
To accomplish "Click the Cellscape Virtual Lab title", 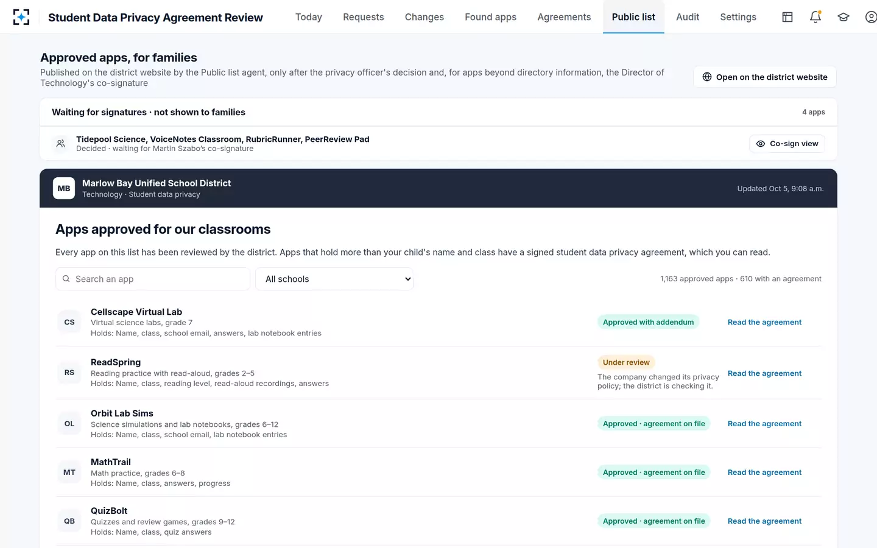I will (136, 312).
